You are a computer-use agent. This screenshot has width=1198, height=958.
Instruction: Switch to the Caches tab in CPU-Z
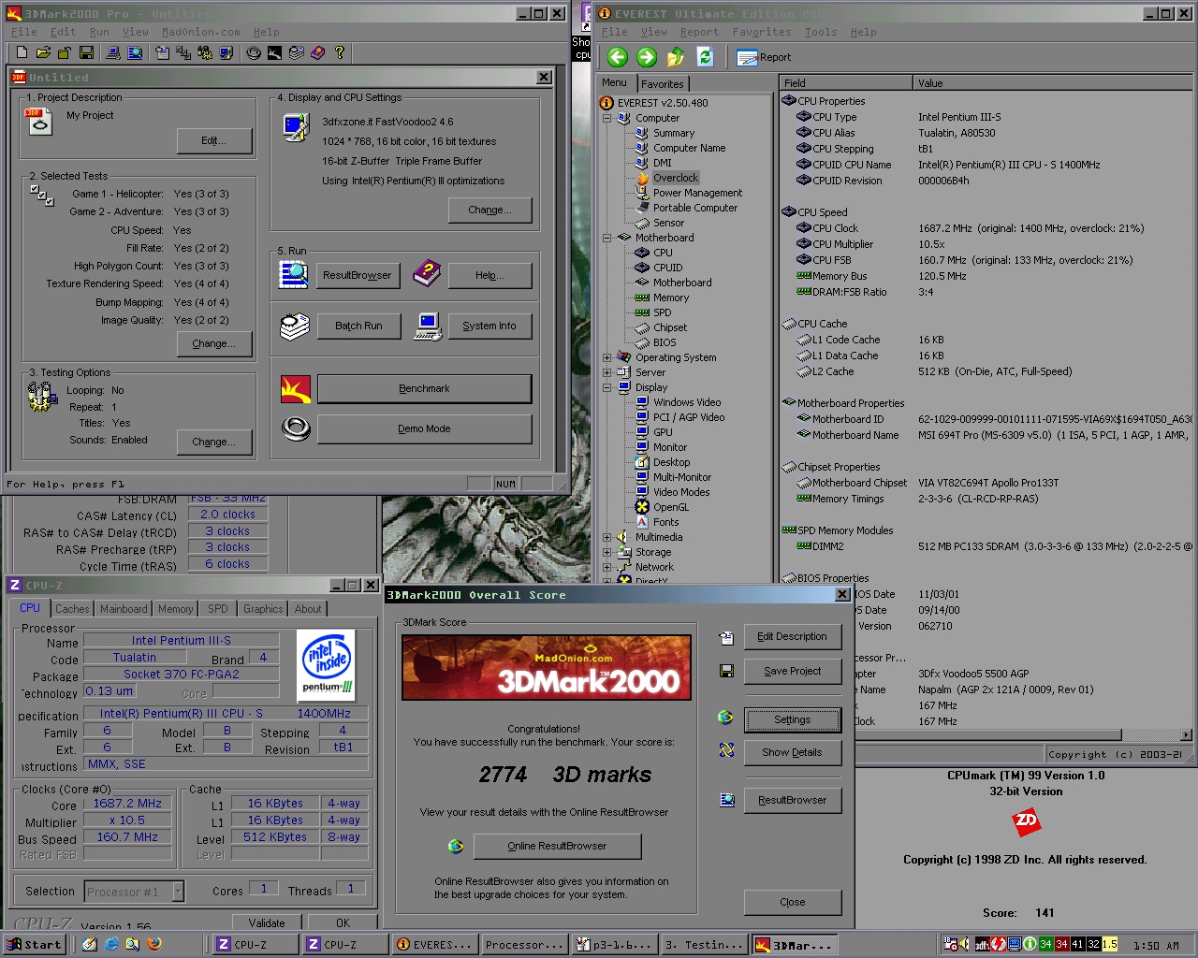pos(72,608)
